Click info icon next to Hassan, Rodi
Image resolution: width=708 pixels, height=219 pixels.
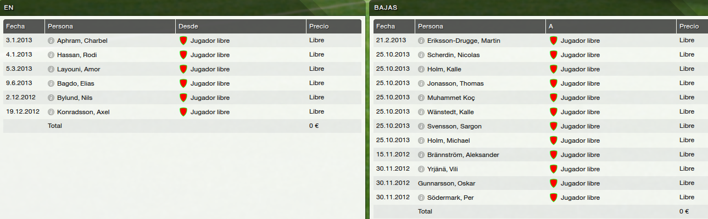51,55
